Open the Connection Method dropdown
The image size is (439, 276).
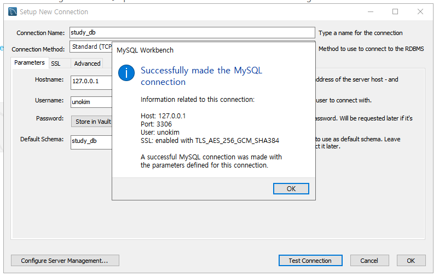pos(91,47)
